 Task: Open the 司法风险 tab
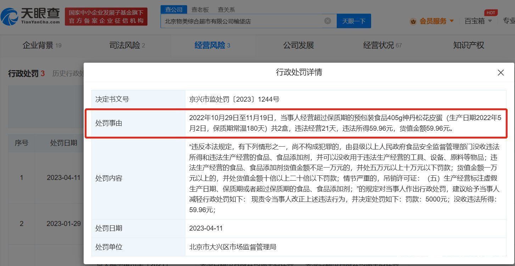tap(127, 45)
